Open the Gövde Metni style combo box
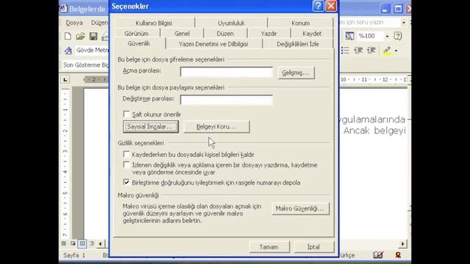 click(92, 51)
